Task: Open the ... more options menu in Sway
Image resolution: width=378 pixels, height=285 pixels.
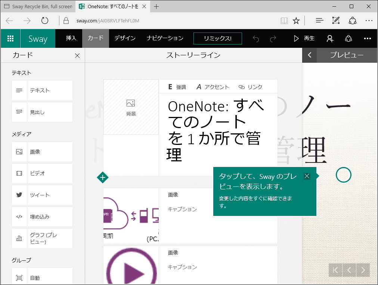Action: coord(368,38)
